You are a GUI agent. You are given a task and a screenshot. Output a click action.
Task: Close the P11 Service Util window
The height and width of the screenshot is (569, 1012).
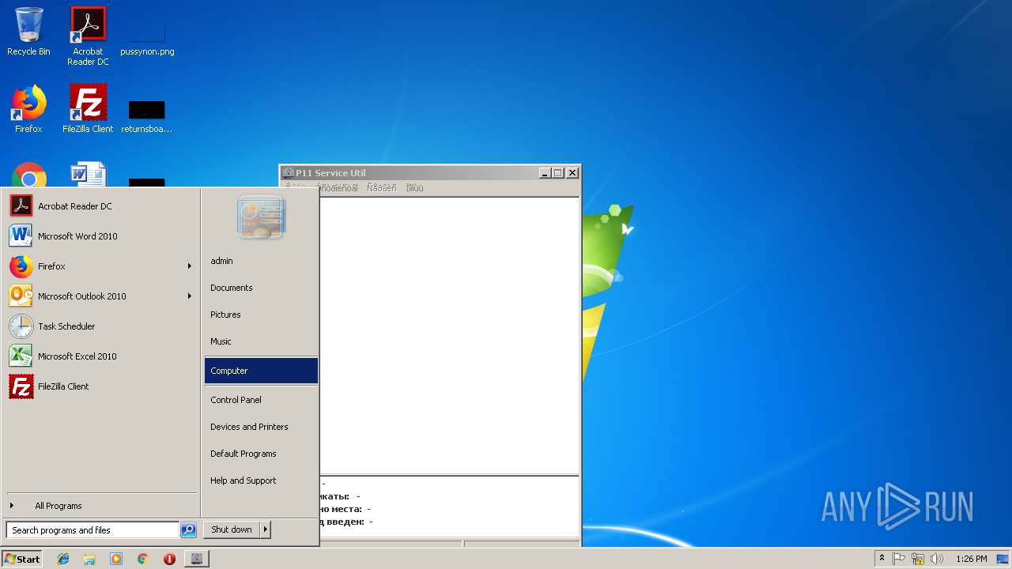coord(572,173)
